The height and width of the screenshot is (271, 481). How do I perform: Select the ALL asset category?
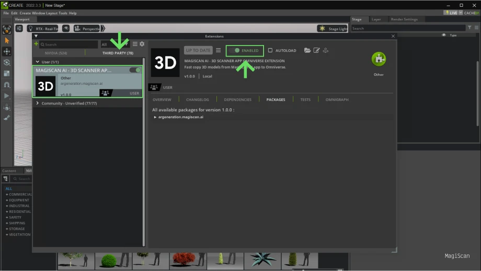pyautogui.click(x=8, y=189)
